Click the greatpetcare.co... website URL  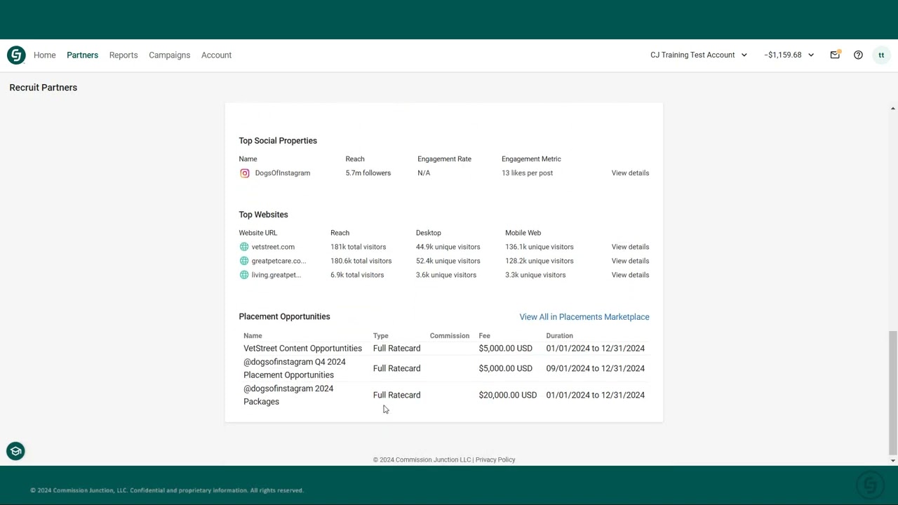pos(279,261)
